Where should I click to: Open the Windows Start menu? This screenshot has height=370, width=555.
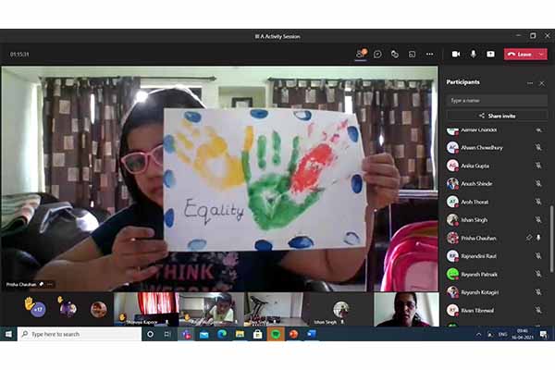8,334
